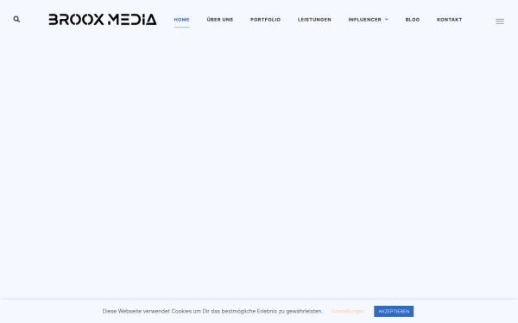Open the Portfolio menu item
The image size is (518, 323).
tap(265, 20)
